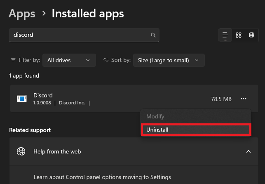Click the Installed apps heading
This screenshot has width=265, height=184.
pos(88,14)
